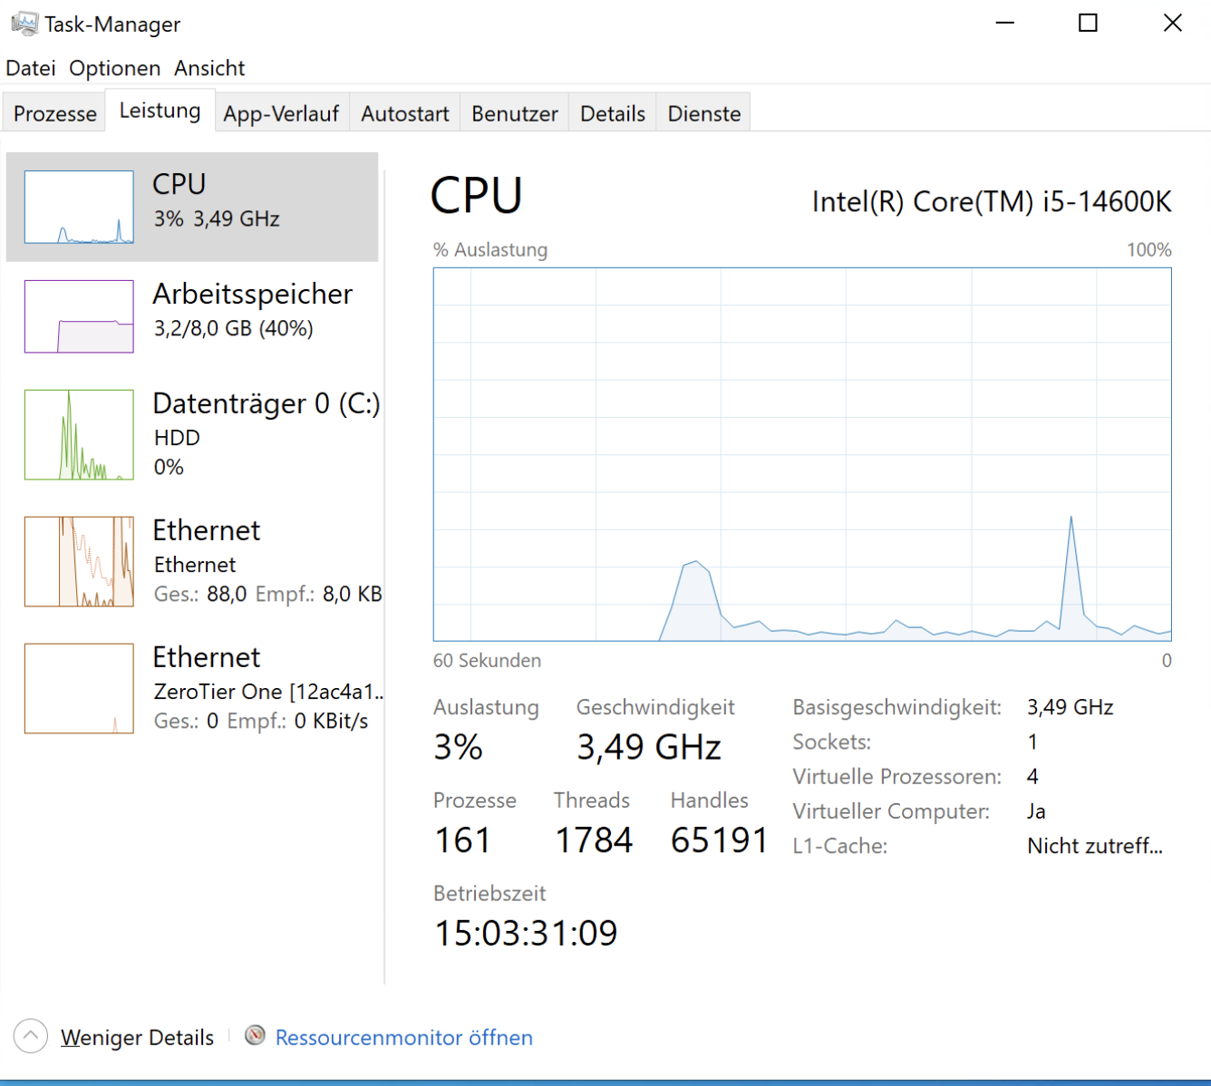1211x1086 pixels.
Task: Click the 60 Sekunden axis label
Action: point(487,660)
